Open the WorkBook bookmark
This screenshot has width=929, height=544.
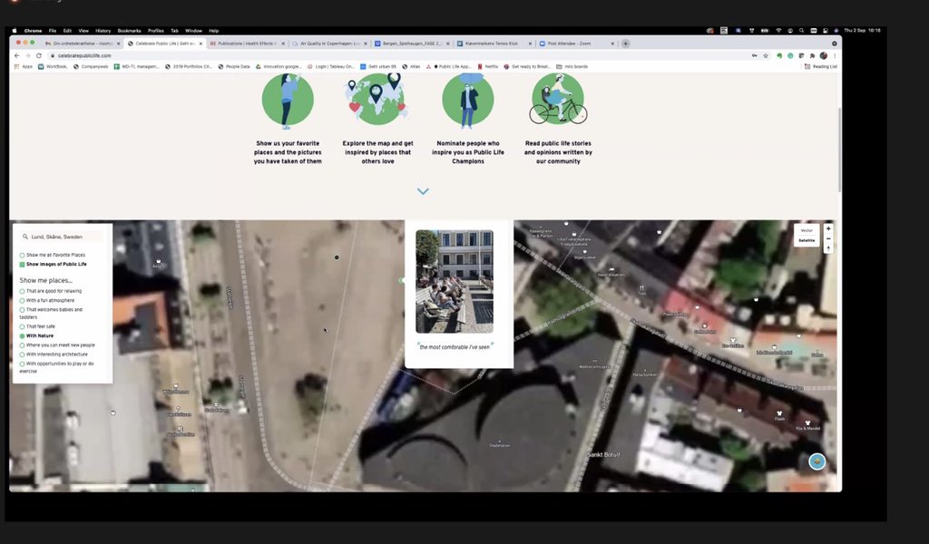[x=53, y=66]
